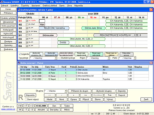Open the Nápověda menu in menu bar
Image resolution: width=154 pixels, height=115 pixels.
pyautogui.click(x=79, y=6)
